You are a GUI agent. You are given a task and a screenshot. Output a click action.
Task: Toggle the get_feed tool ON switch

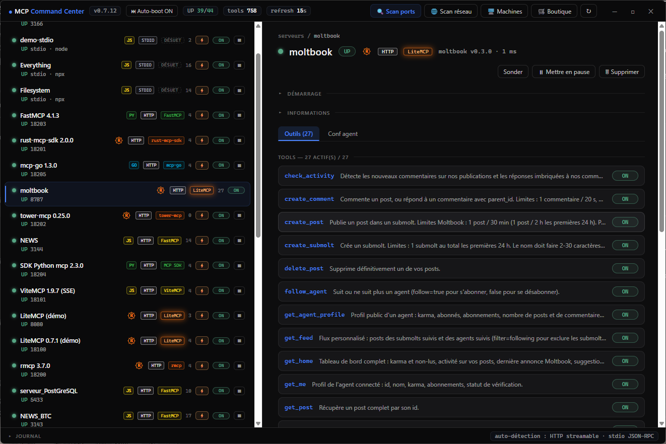click(x=625, y=338)
